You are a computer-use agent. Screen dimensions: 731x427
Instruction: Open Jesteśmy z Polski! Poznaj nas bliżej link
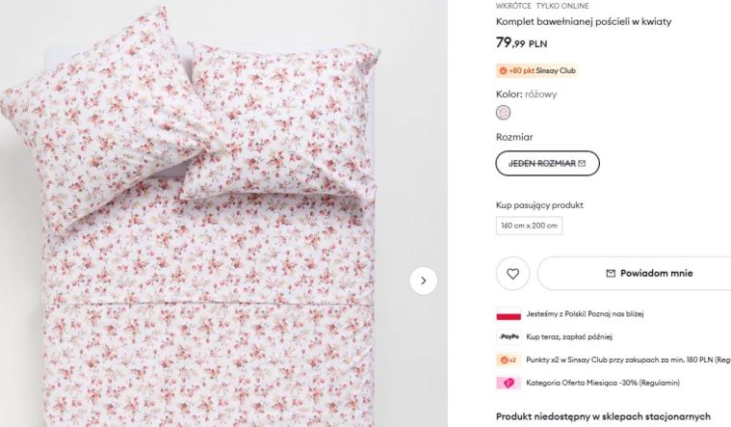[585, 314]
